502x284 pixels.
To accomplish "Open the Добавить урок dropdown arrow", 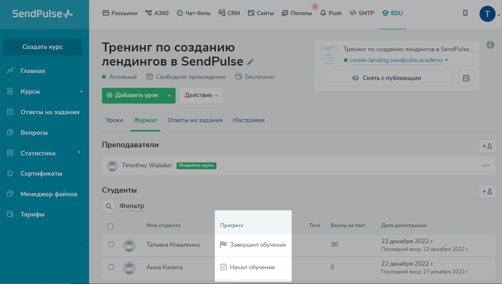I will tap(169, 96).
